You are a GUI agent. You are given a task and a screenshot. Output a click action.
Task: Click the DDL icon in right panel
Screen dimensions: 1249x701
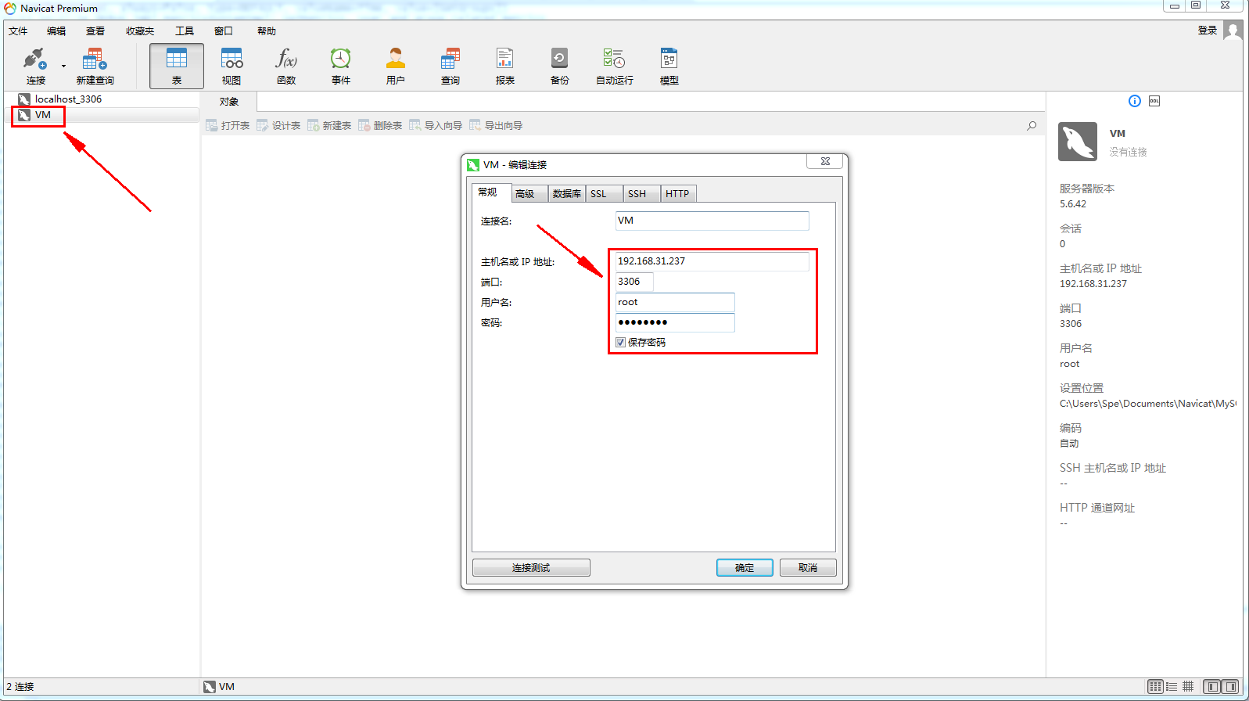[x=1154, y=101]
